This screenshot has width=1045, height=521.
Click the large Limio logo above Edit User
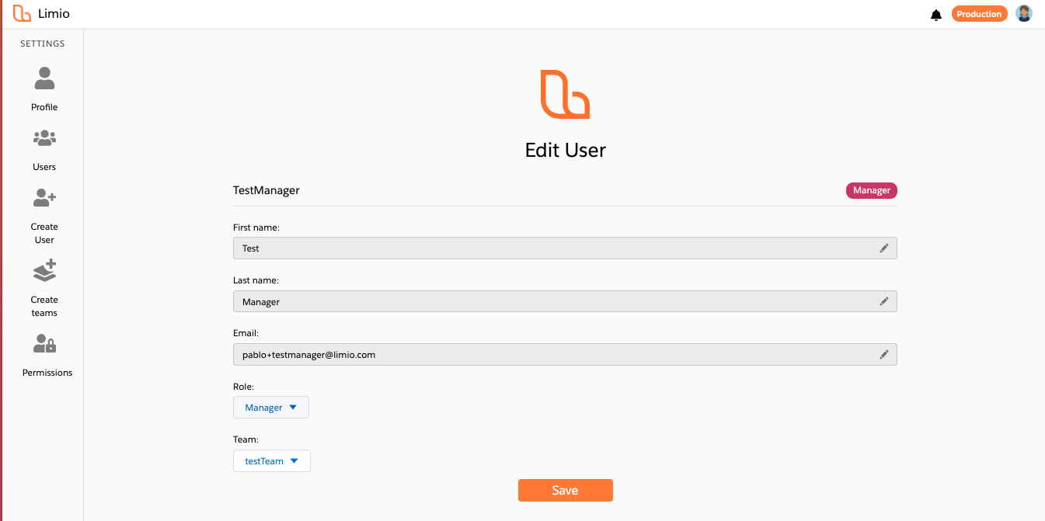coord(565,94)
